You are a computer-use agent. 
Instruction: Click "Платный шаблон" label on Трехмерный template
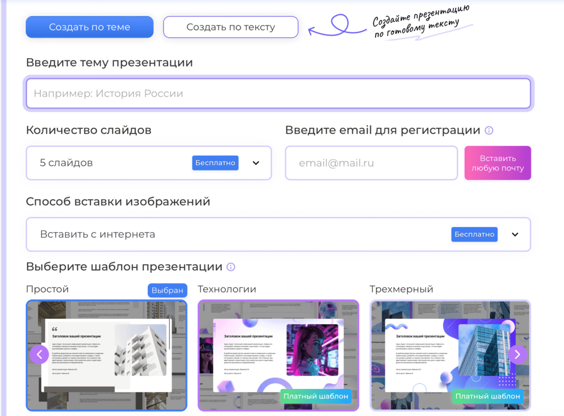click(x=488, y=396)
